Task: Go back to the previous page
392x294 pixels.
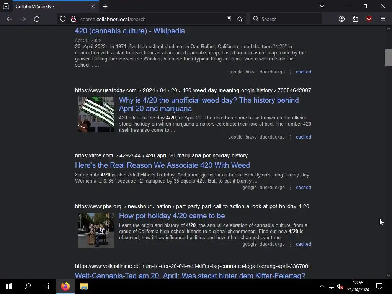Action: click(x=9, y=19)
